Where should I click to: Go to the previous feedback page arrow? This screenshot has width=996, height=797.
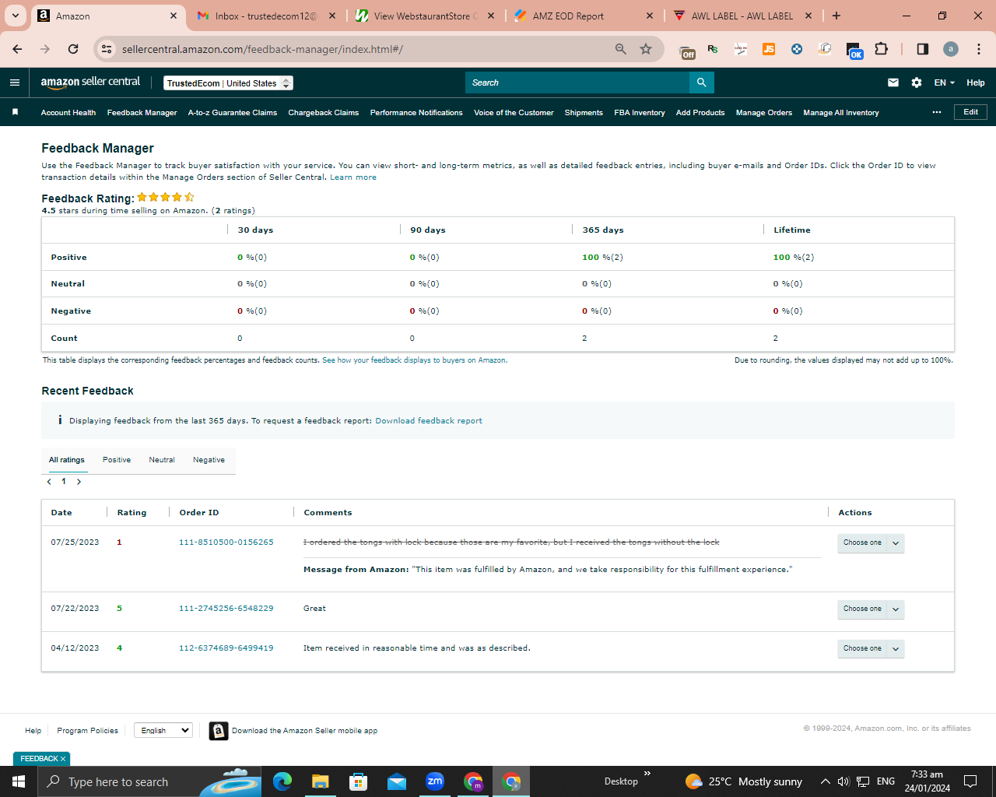(49, 482)
